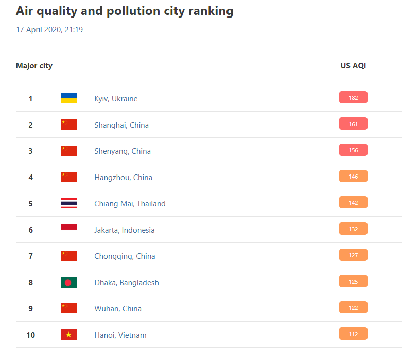402x349 pixels.
Task: Click the 112 AQI badge for Hanoi
Action: pos(353,334)
